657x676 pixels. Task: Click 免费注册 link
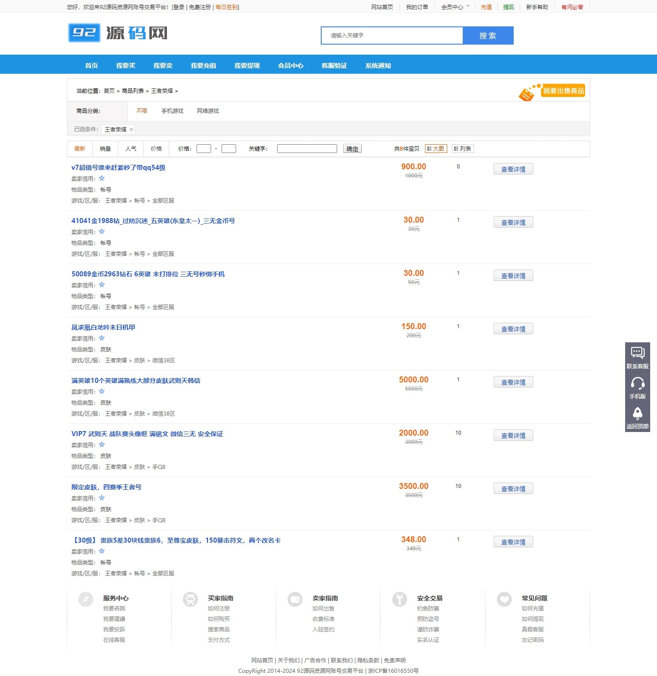click(x=200, y=7)
